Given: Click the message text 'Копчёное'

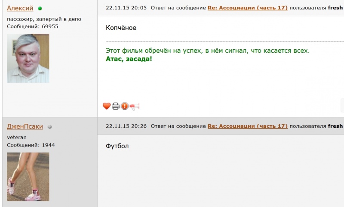Looking at the screenshot, I should click(x=121, y=28).
